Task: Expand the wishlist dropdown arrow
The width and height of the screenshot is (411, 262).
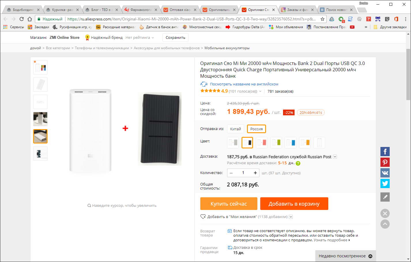Action: [291, 217]
